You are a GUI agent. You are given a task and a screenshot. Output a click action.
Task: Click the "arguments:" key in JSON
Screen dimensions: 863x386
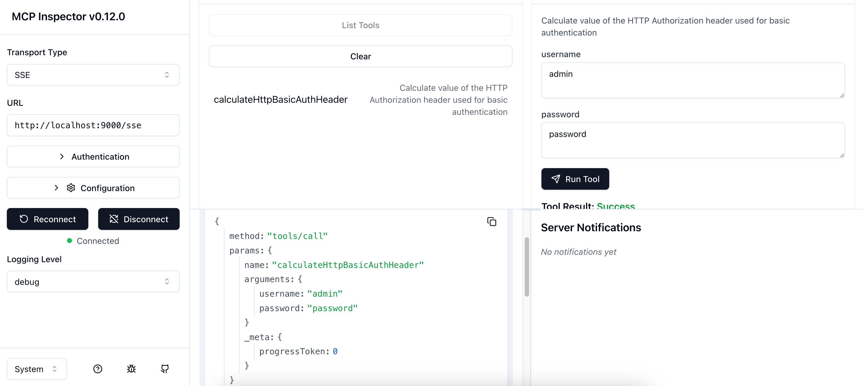[x=269, y=279]
